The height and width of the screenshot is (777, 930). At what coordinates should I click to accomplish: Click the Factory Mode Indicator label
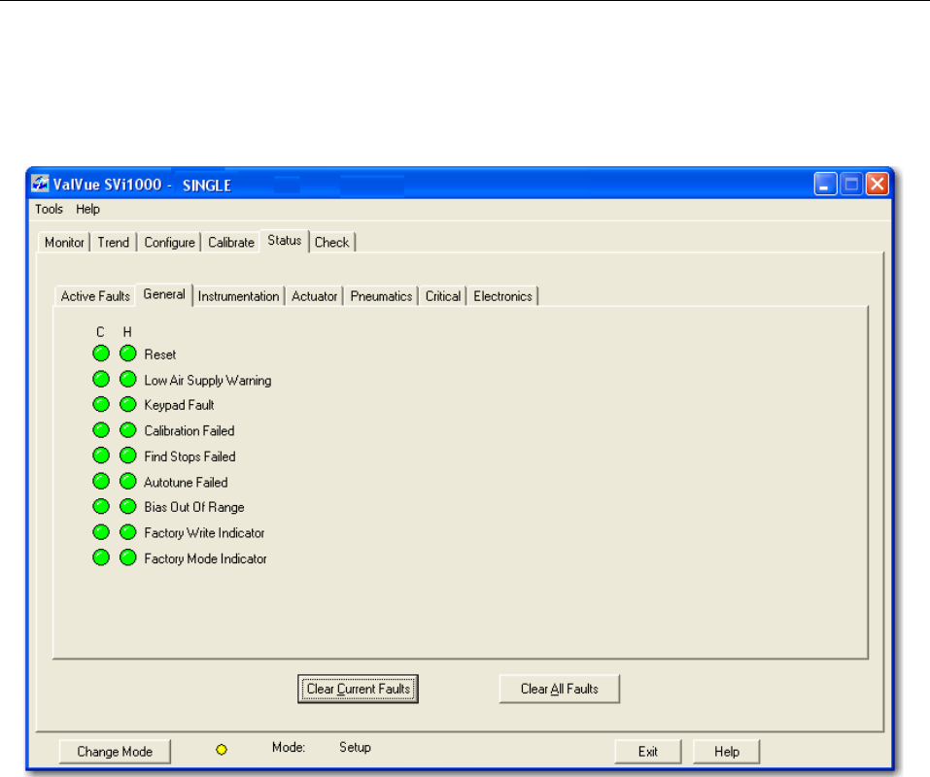[x=205, y=558]
